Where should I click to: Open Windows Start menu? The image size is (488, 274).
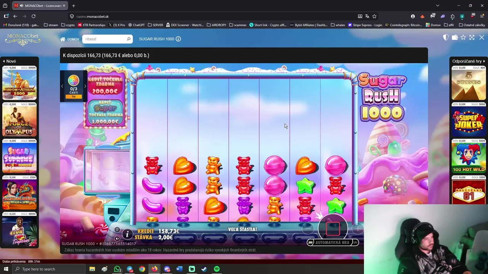6,269
